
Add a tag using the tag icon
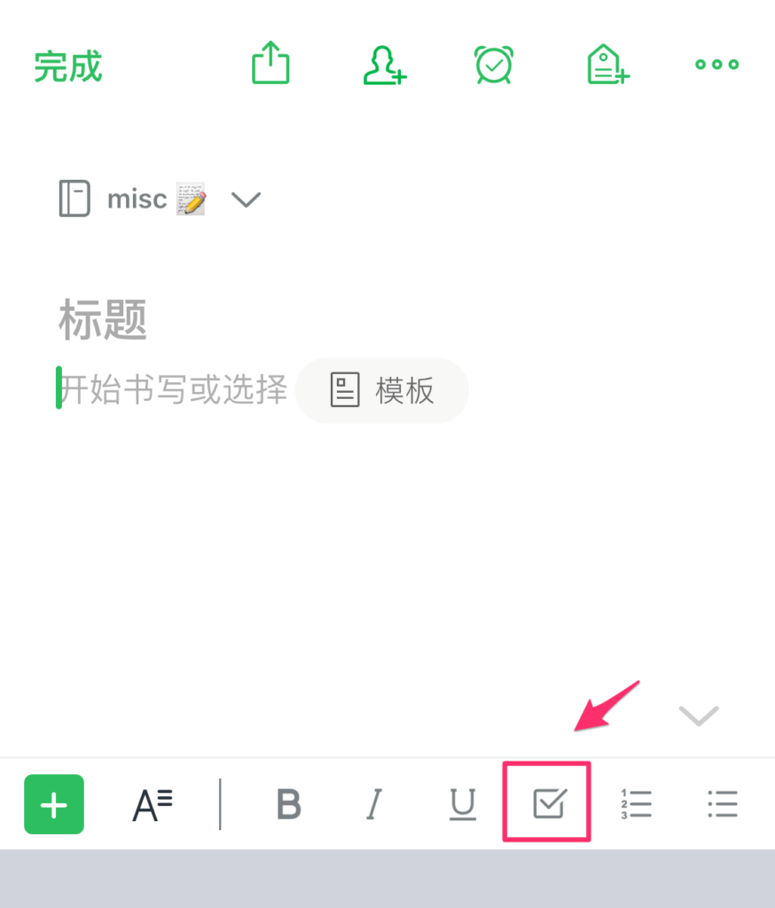click(x=607, y=64)
